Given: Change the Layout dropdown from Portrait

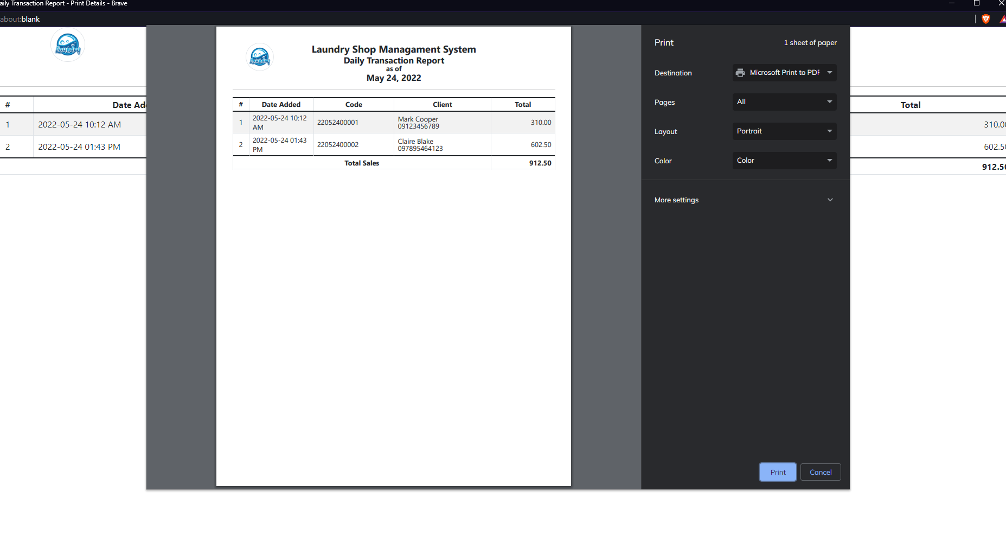Looking at the screenshot, I should (x=784, y=131).
